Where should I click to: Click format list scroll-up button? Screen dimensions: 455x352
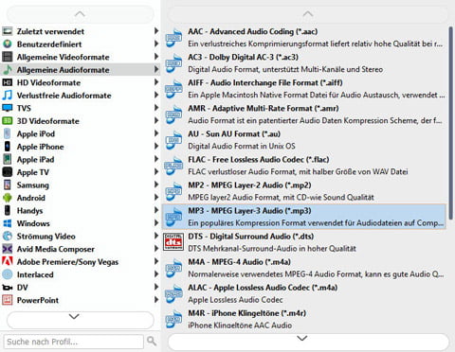click(308, 14)
